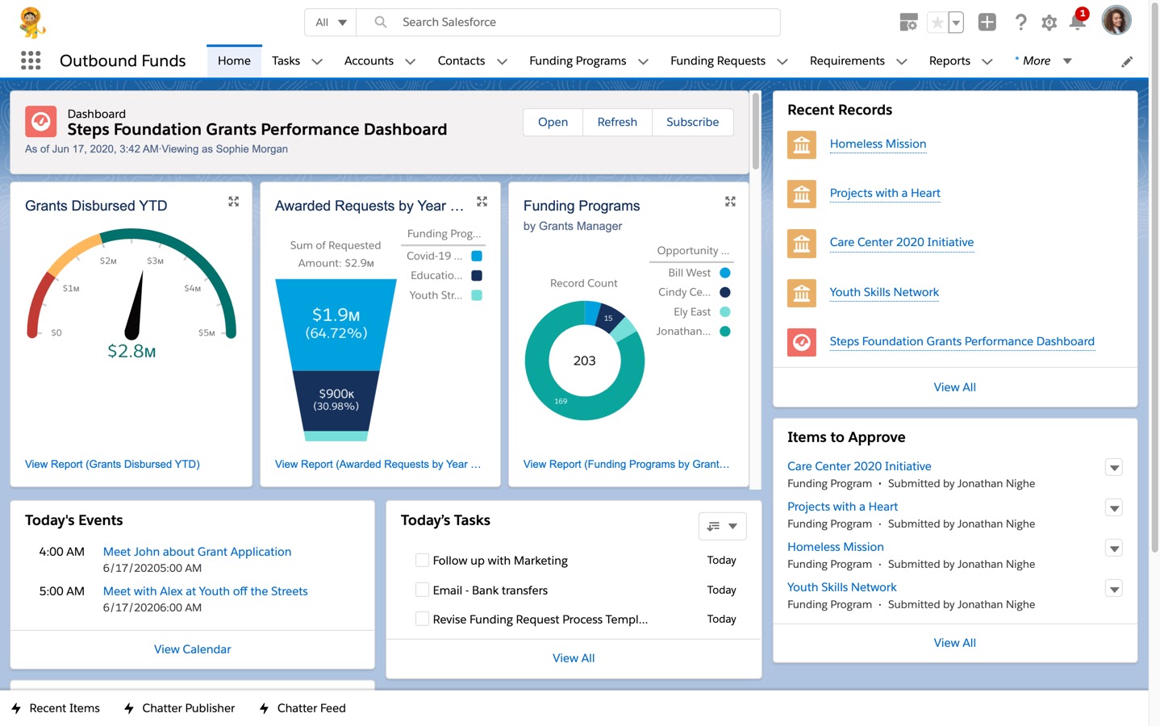Screen dimensions: 1160x726
Task: Click the pencil edit navigation icon
Action: (x=1127, y=61)
